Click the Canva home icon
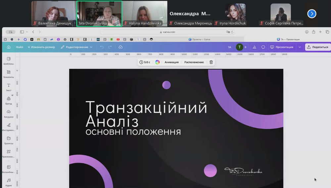 point(9,47)
